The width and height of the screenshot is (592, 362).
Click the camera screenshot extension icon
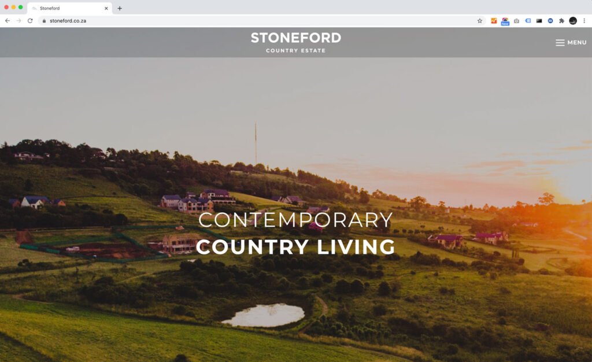516,21
